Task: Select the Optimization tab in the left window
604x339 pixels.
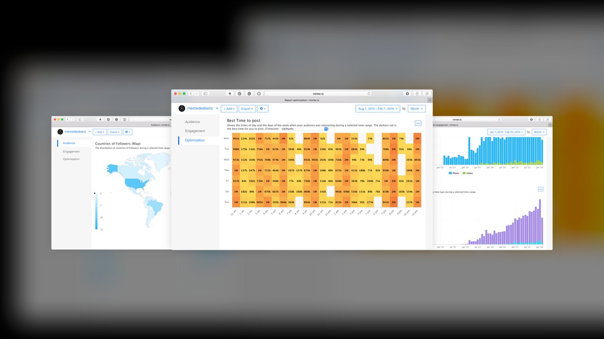Action: point(71,159)
